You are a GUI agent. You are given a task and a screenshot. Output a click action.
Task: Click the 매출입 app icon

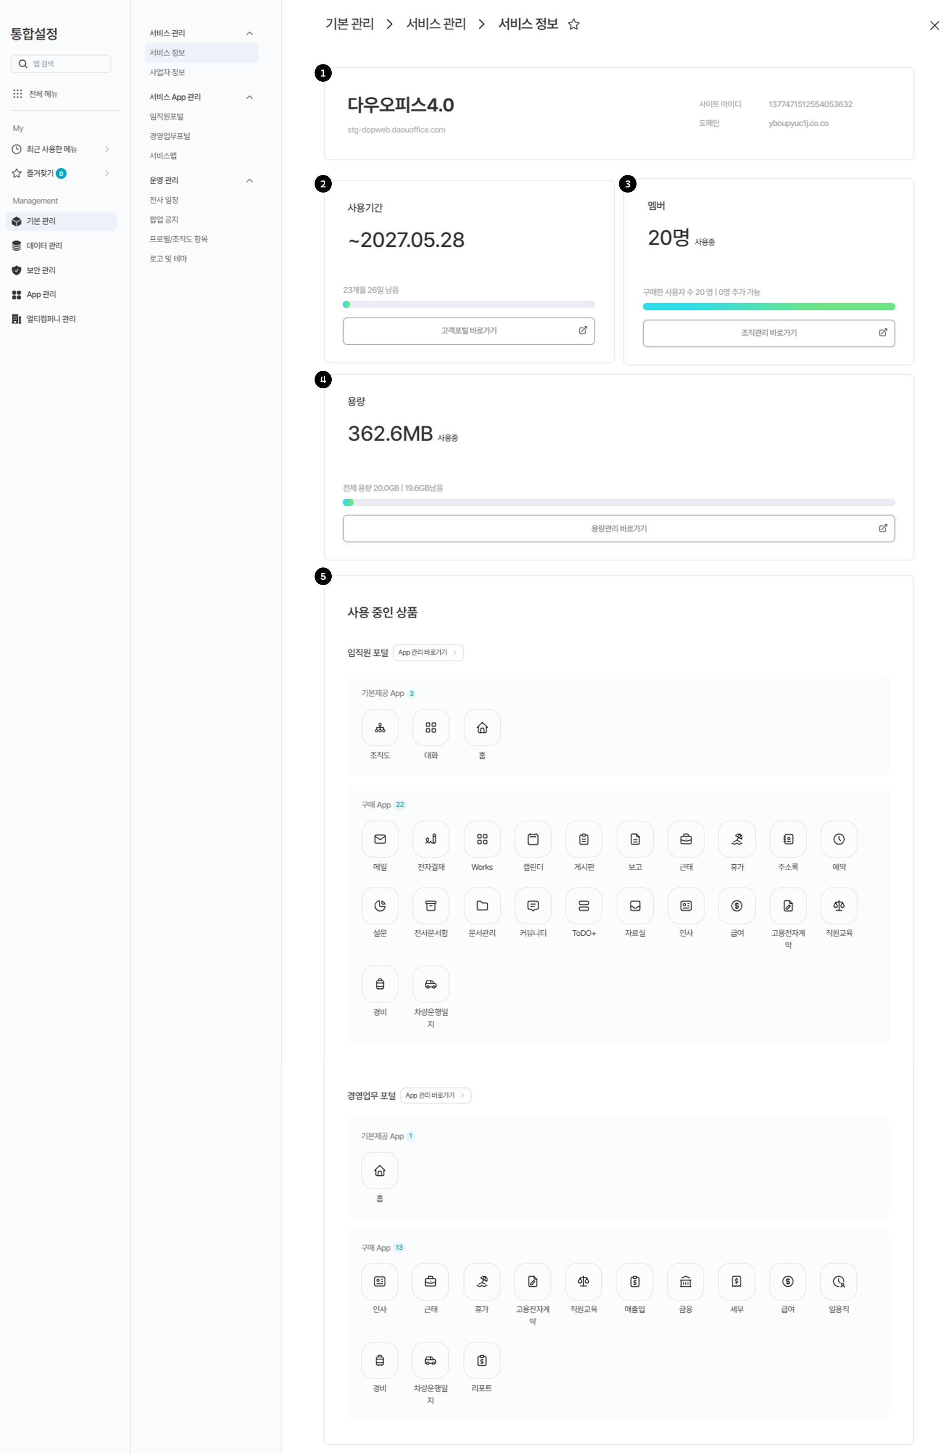pyautogui.click(x=634, y=1281)
